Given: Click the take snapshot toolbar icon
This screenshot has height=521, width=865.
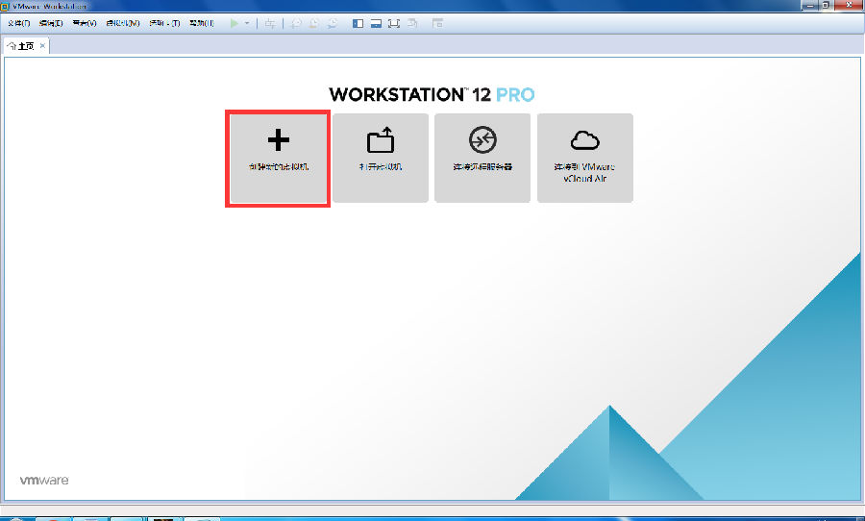Looking at the screenshot, I should [x=297, y=23].
